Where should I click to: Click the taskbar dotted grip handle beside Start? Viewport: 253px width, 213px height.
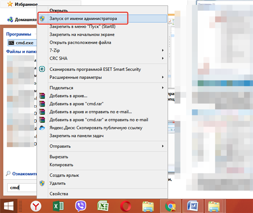[x=20, y=206]
